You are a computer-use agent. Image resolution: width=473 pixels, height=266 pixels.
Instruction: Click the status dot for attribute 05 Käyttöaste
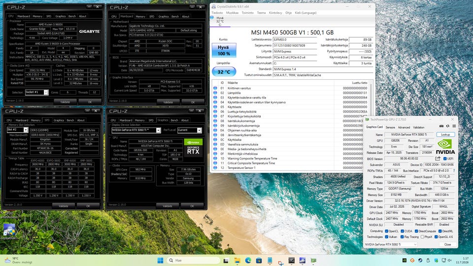click(215, 107)
